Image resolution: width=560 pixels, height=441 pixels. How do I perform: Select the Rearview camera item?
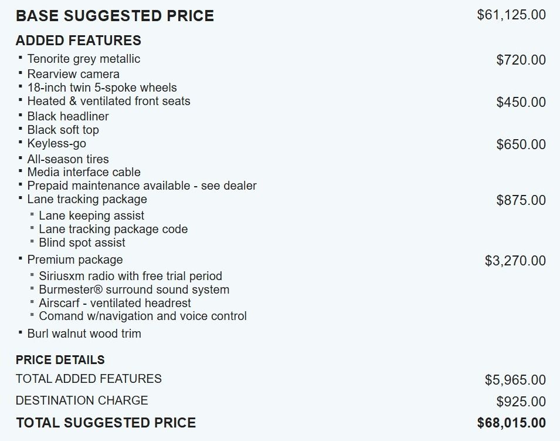73,74
